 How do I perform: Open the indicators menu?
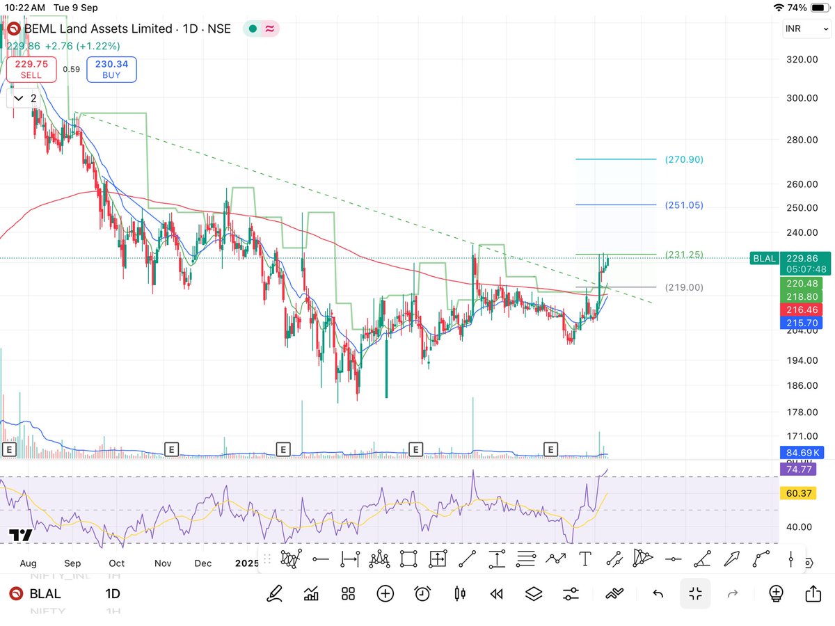point(312,593)
